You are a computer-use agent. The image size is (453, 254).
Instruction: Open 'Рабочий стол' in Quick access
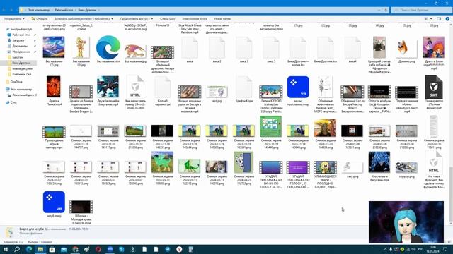pyautogui.click(x=21, y=35)
